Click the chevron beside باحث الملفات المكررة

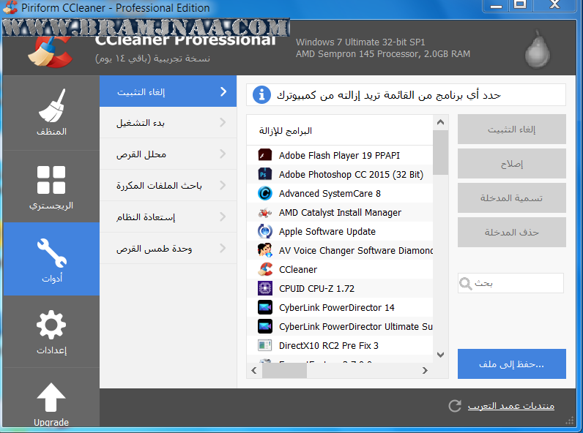point(223,185)
